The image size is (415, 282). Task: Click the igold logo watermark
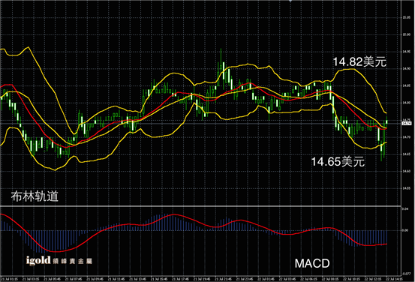point(38,260)
